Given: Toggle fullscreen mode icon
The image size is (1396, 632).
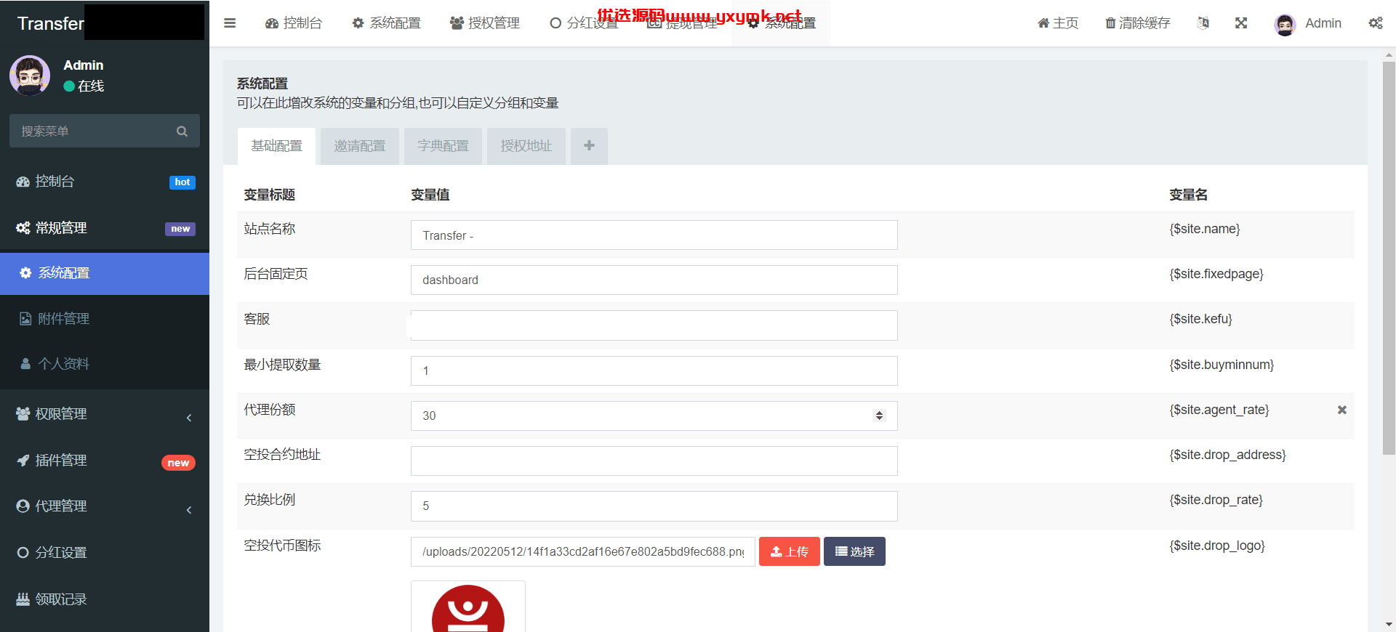Looking at the screenshot, I should (1241, 23).
